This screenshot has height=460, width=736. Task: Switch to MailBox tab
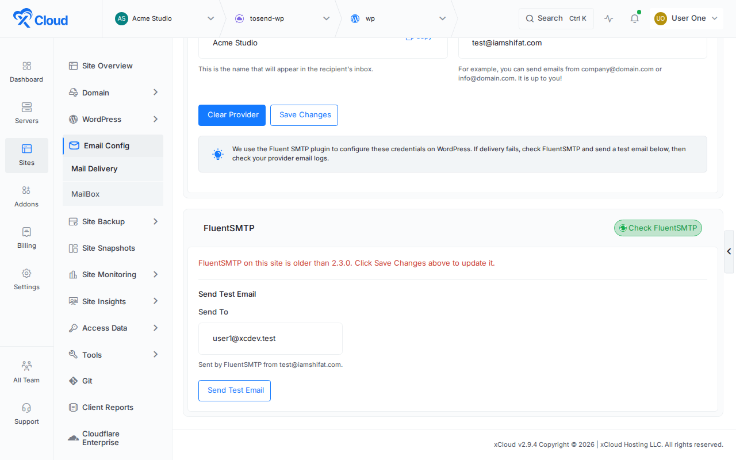[113, 194]
